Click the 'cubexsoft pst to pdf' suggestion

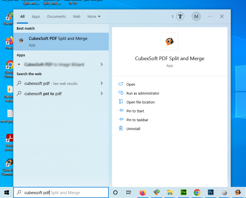(x=61, y=93)
